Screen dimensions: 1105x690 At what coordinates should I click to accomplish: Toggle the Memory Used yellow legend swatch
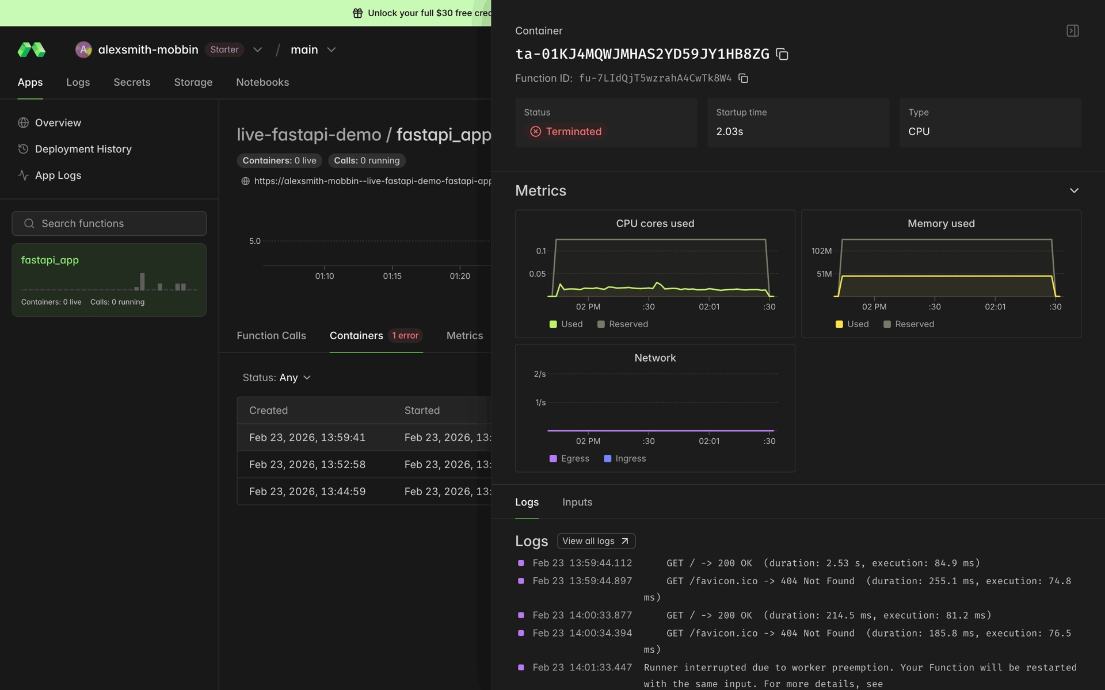tap(839, 324)
